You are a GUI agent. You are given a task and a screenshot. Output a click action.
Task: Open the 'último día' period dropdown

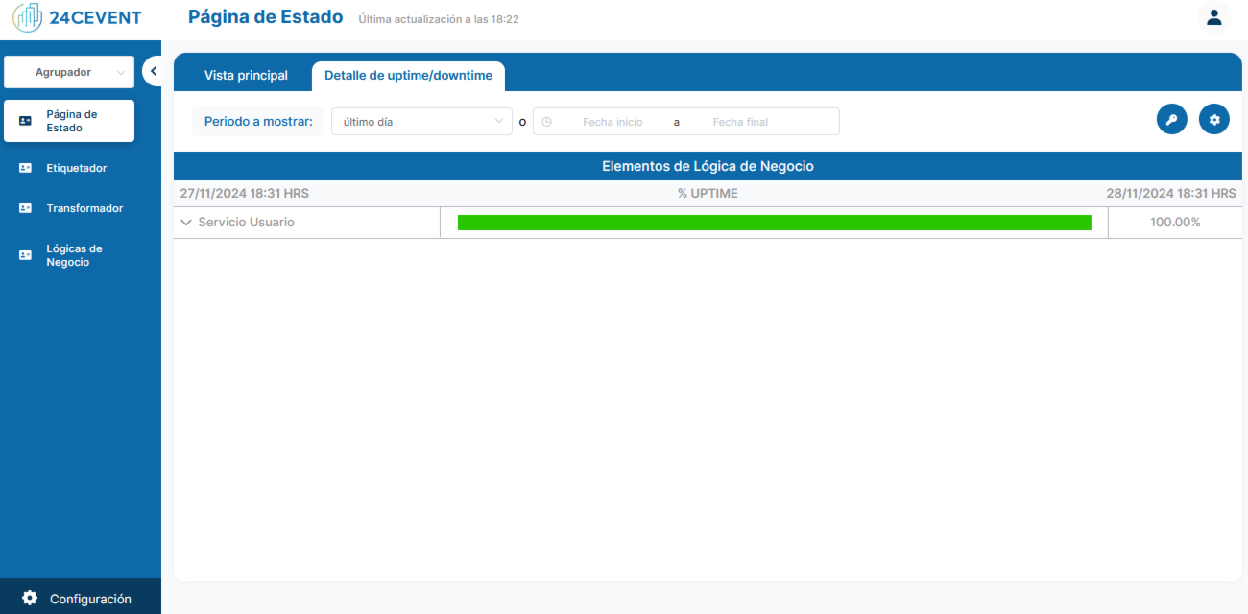click(421, 122)
